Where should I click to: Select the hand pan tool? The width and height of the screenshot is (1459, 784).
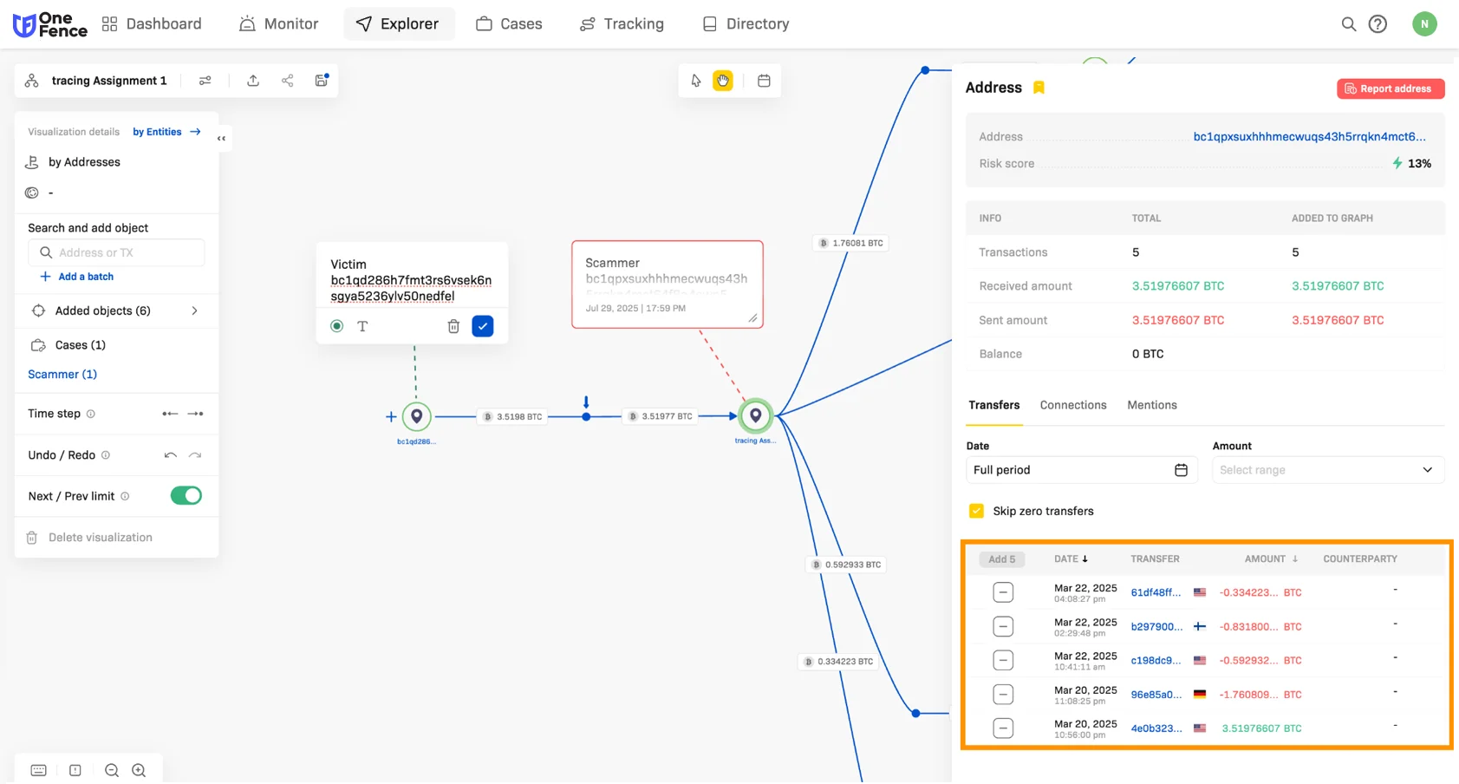[x=723, y=81]
